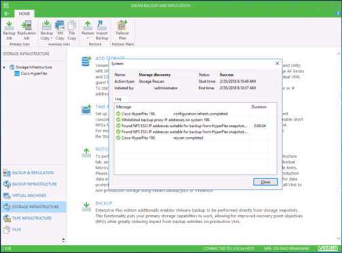Select Storage Infrastructure in the tree

tap(33, 67)
